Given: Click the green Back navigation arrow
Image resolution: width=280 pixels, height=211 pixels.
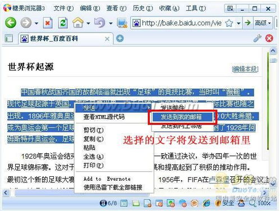Looking at the screenshot, I should click(x=11, y=23).
